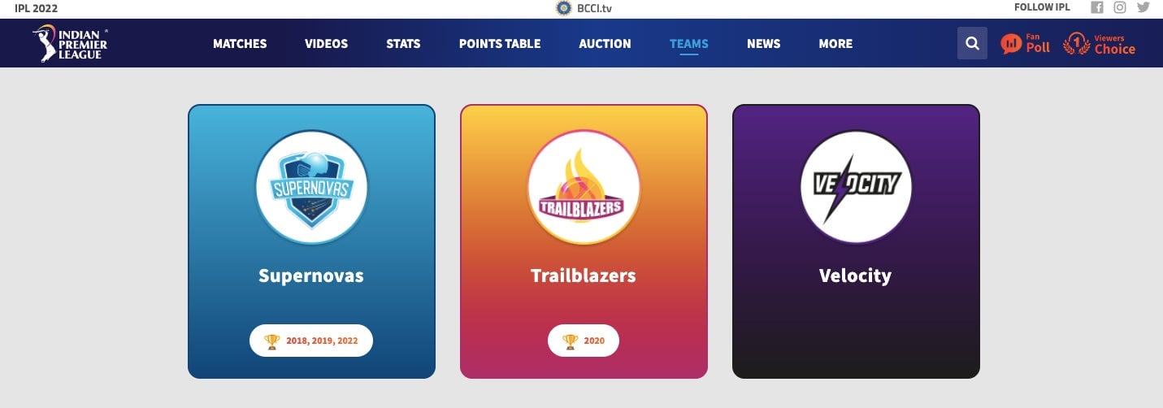Click the BCCI.tv logo at top
Image resolution: width=1163 pixels, height=408 pixels.
583,7
